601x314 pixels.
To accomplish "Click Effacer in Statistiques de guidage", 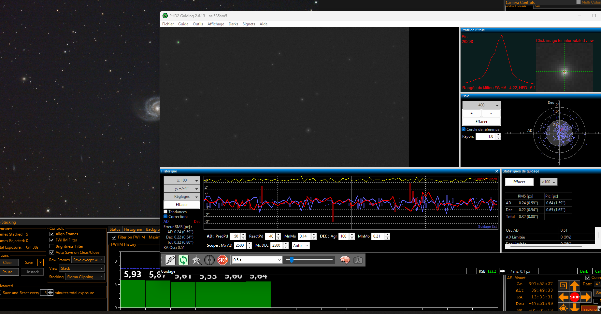I will click(x=519, y=182).
